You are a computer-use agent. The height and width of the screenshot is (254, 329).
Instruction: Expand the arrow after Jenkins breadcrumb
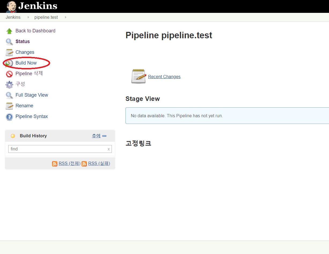(28, 17)
